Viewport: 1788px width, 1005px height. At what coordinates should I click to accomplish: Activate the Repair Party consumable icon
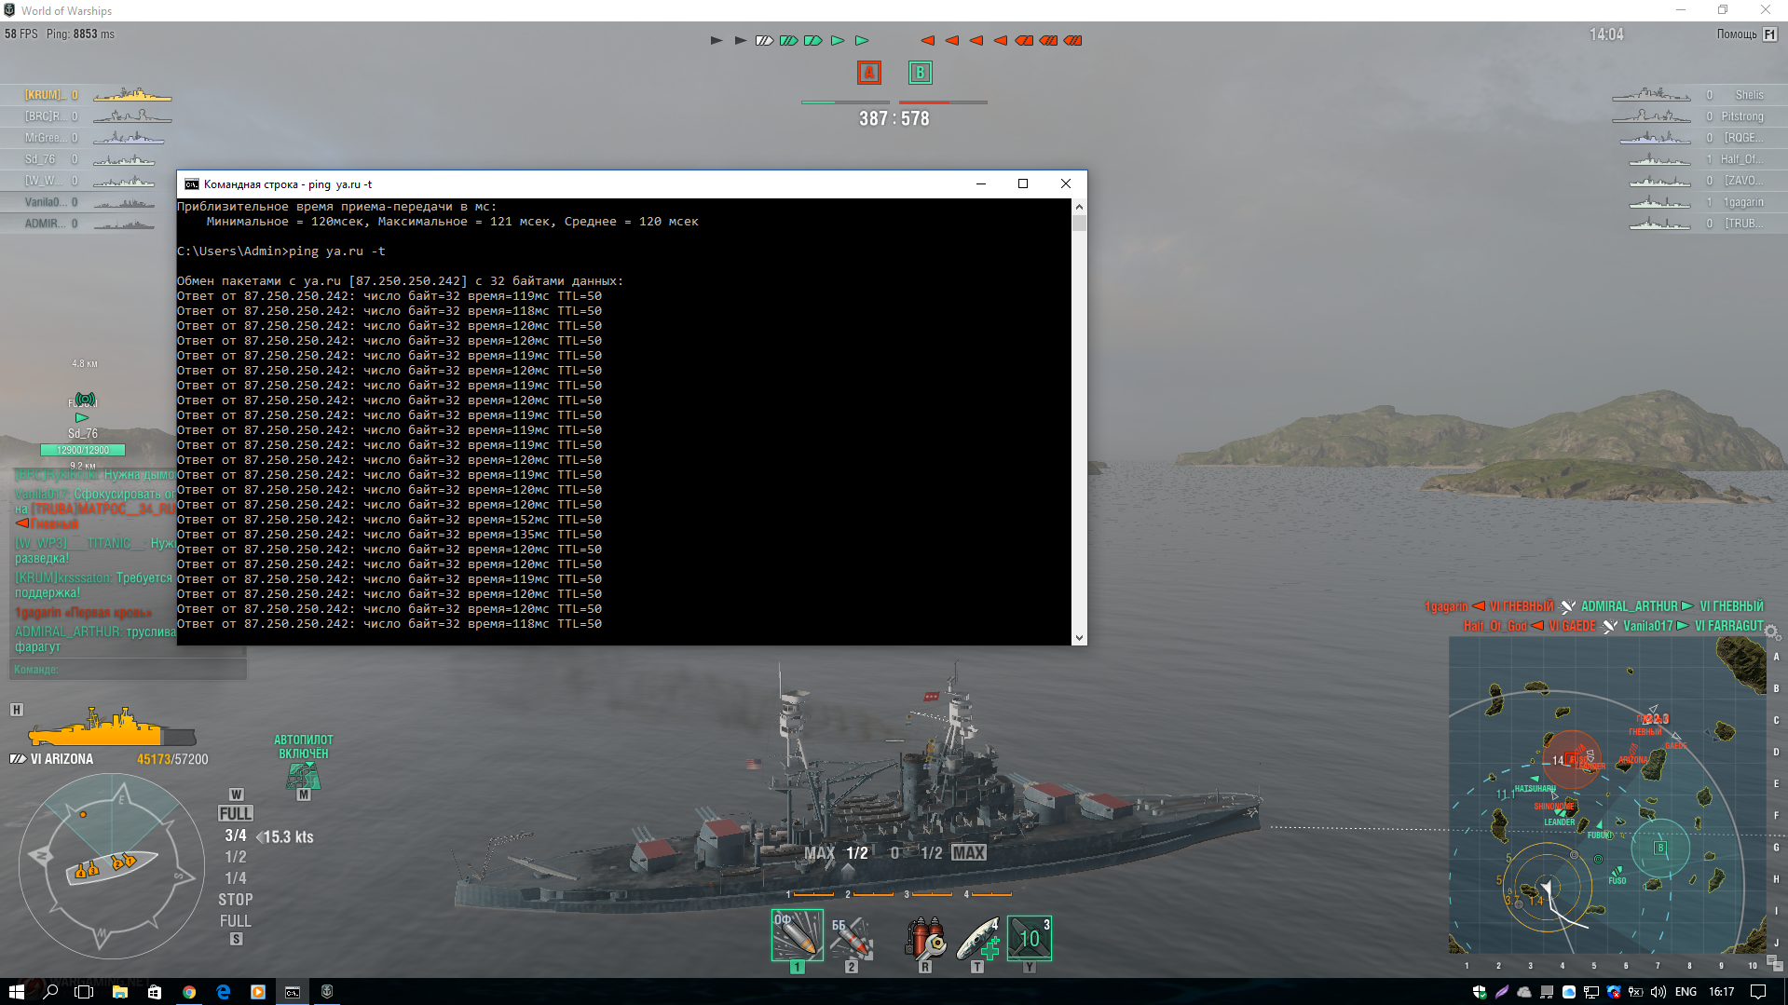coord(977,938)
